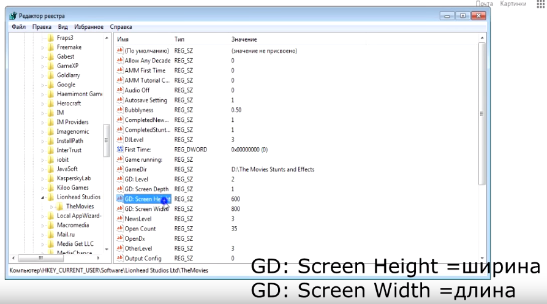
Task: Click the string icon of NewsLevel
Action: (120, 218)
